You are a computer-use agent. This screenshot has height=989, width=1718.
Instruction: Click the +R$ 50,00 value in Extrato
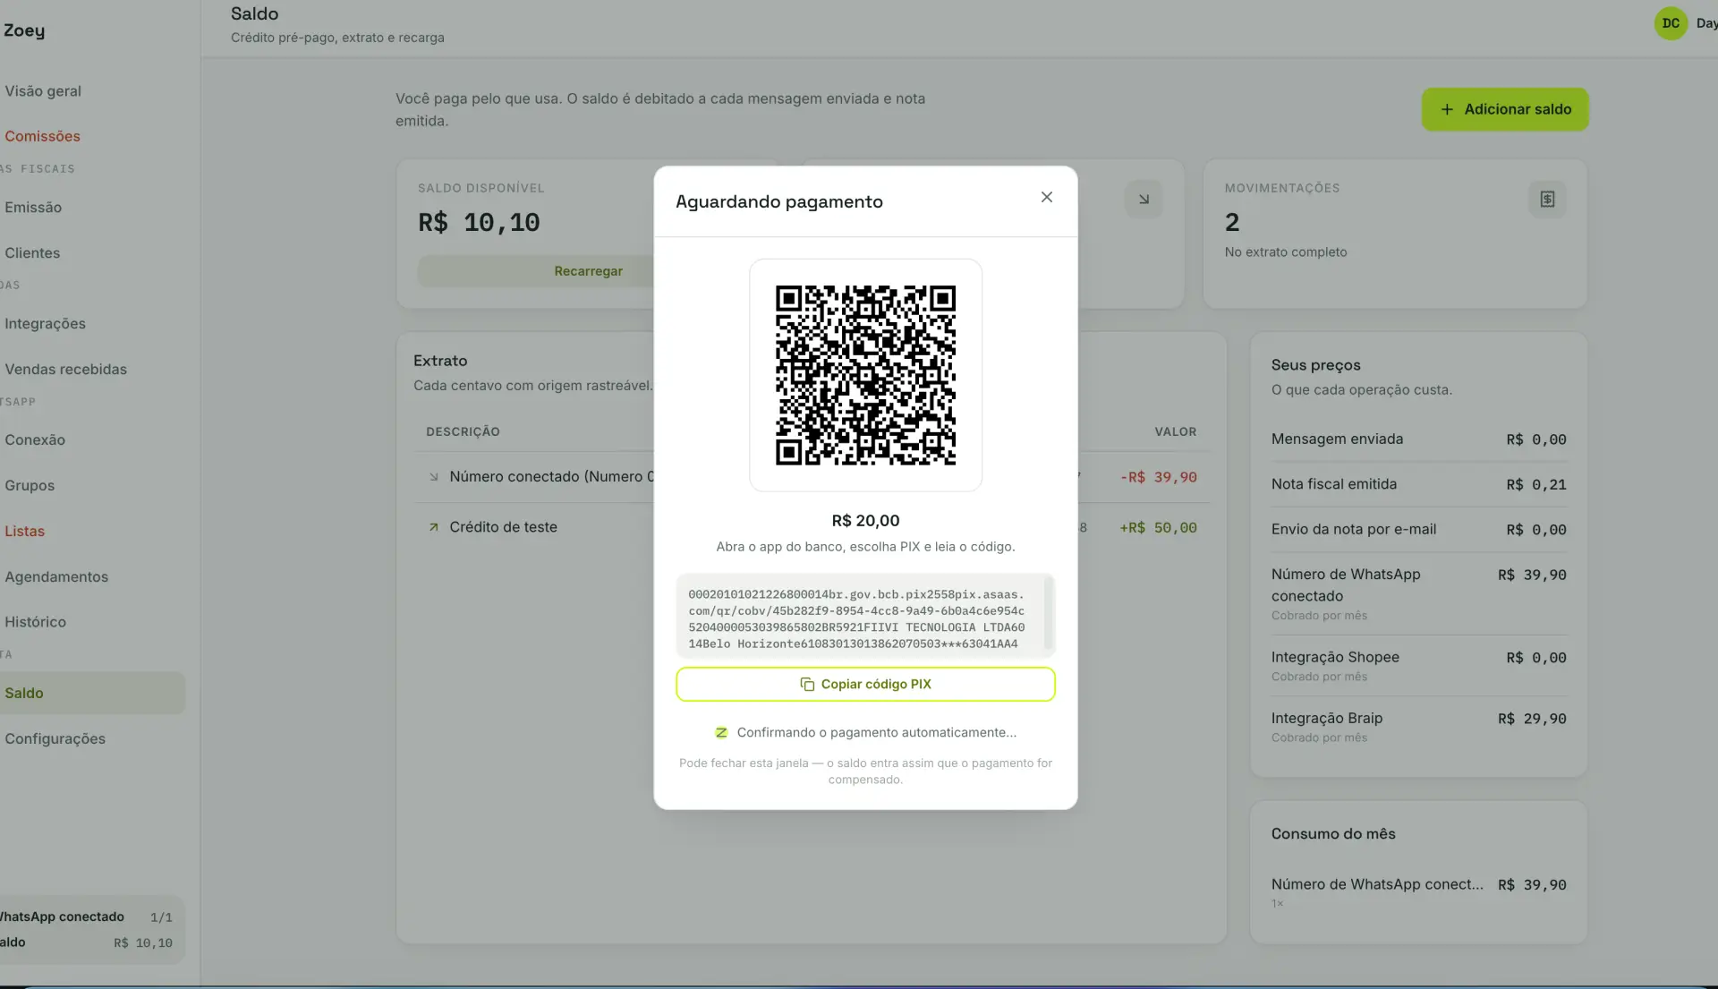click(x=1158, y=528)
